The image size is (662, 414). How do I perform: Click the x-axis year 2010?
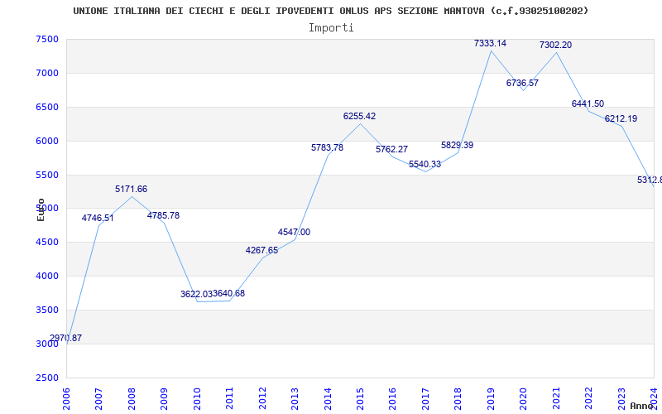pos(197,399)
